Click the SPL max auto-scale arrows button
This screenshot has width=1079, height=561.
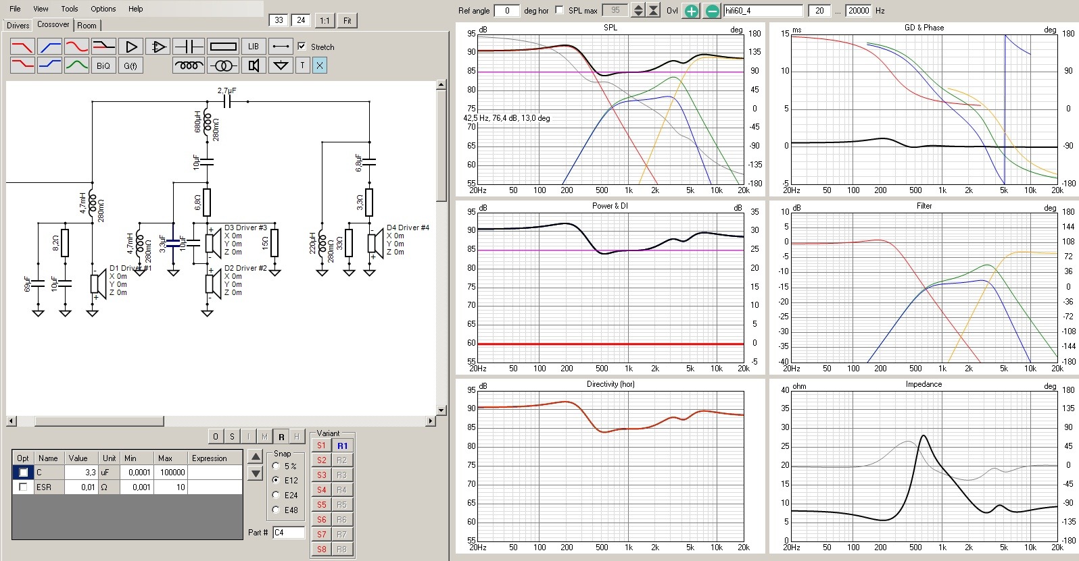click(x=653, y=10)
